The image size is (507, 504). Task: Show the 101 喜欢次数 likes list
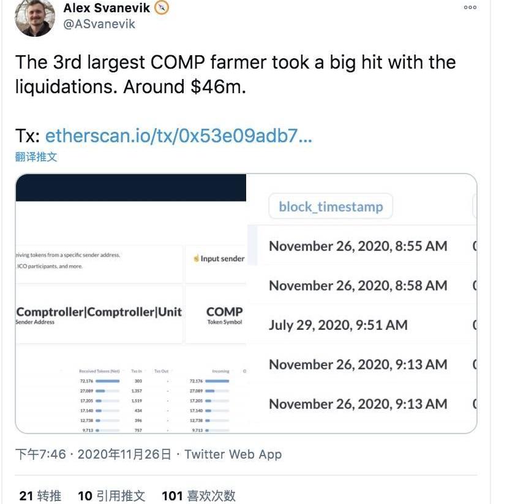198,495
